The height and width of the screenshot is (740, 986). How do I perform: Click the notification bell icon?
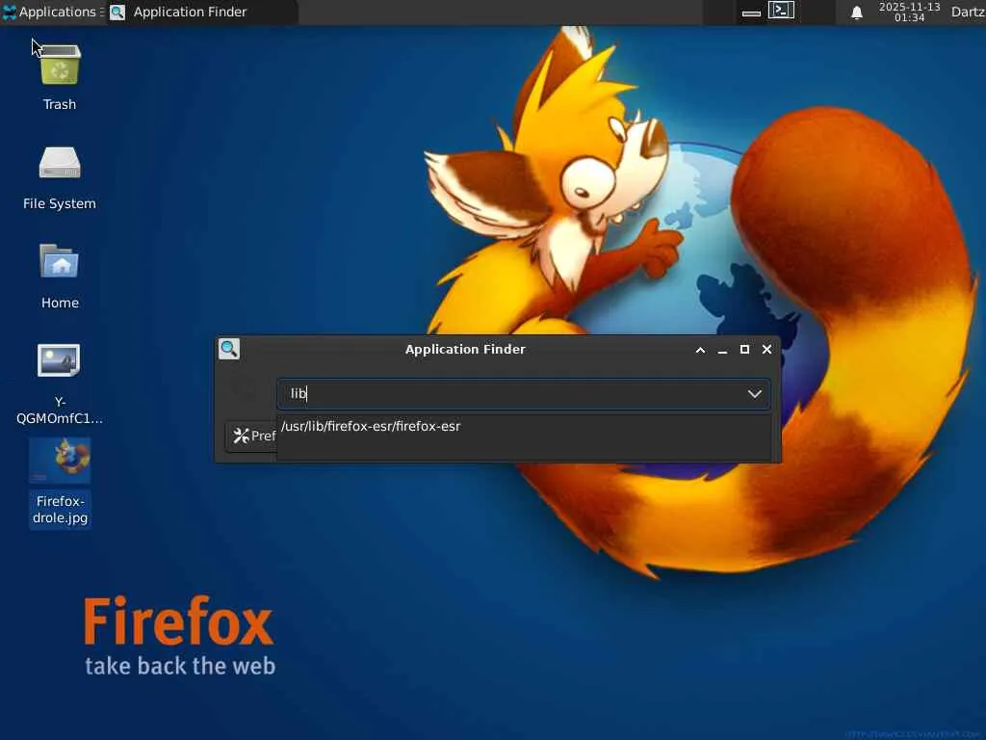(x=856, y=12)
